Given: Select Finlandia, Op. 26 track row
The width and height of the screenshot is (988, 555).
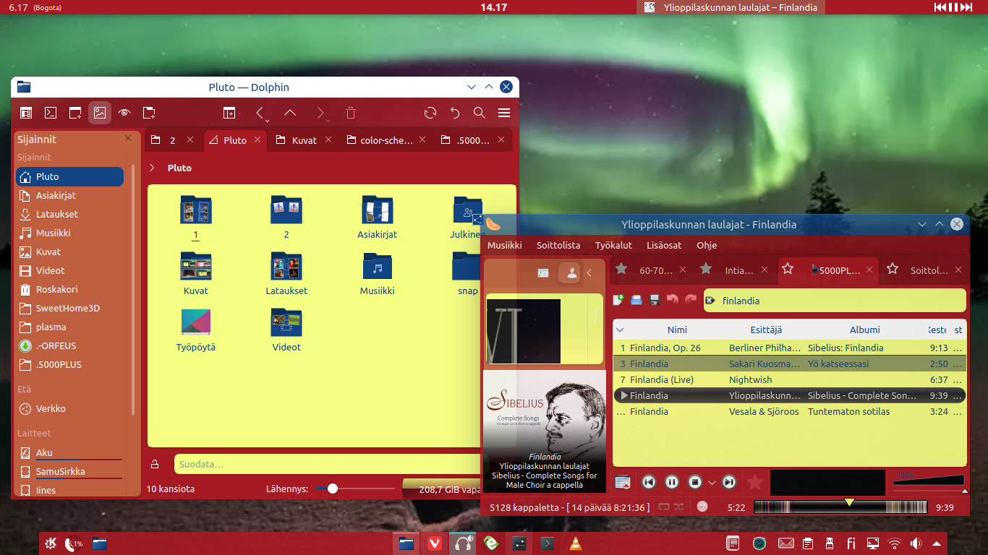Looking at the screenshot, I should tap(789, 348).
